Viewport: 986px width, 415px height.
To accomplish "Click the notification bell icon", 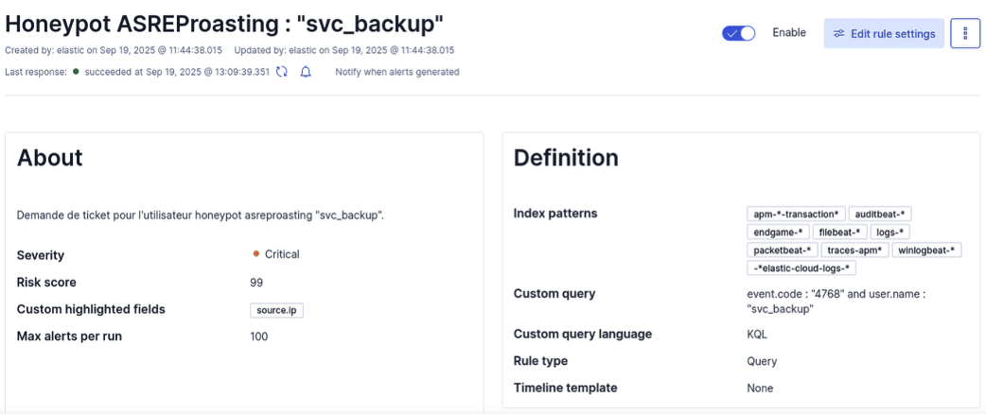I will [306, 72].
